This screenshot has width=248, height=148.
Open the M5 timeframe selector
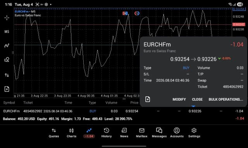point(7,32)
